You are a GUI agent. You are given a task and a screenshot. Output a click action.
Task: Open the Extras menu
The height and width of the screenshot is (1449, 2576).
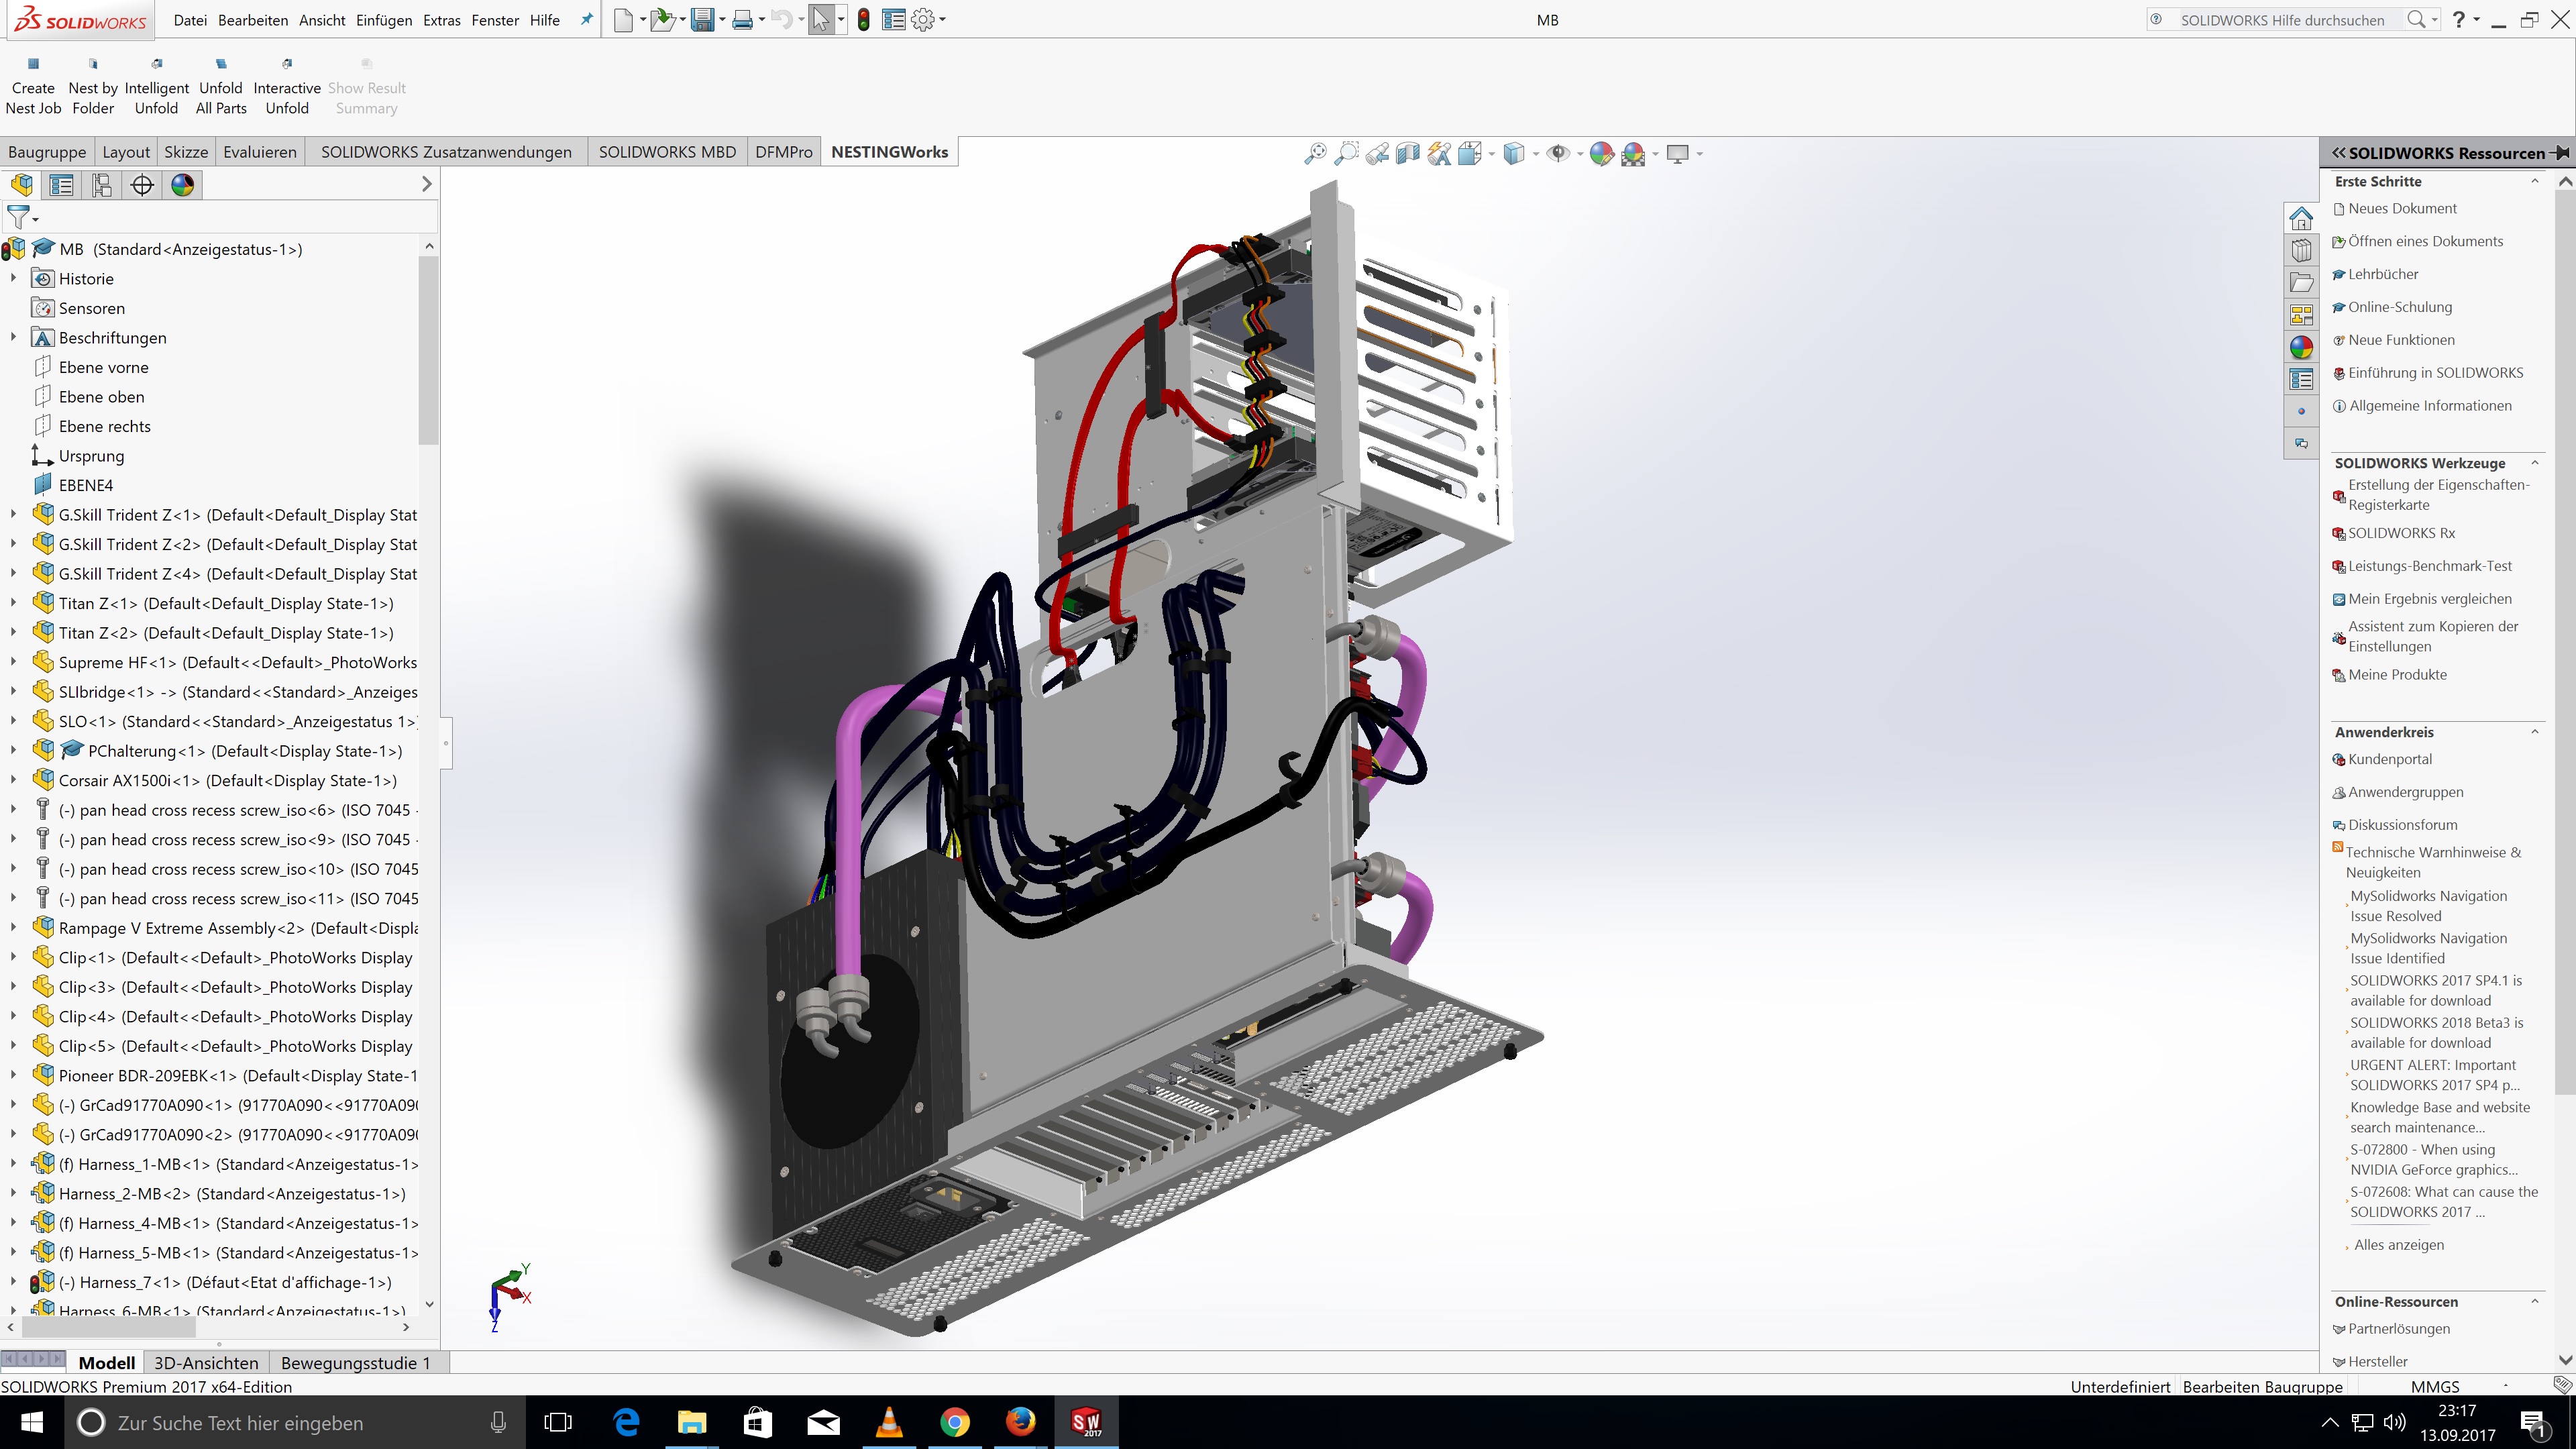coord(441,20)
